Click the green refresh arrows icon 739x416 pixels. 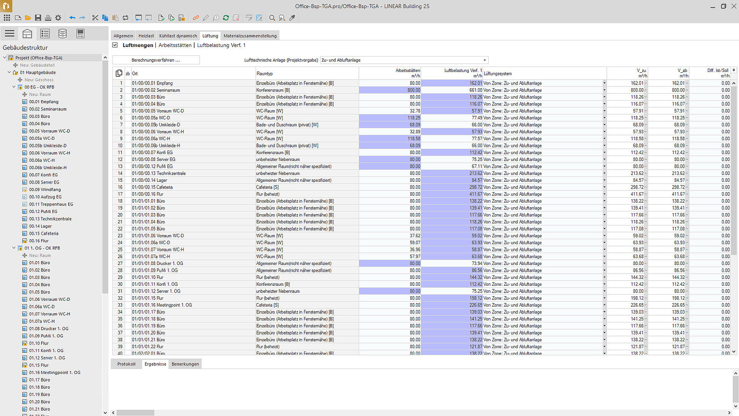coord(226,18)
